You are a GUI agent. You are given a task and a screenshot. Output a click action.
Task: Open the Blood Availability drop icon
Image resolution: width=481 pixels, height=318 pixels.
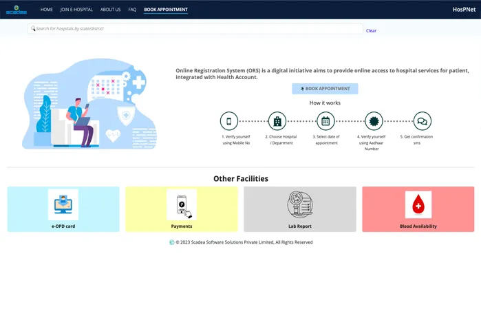tap(418, 204)
